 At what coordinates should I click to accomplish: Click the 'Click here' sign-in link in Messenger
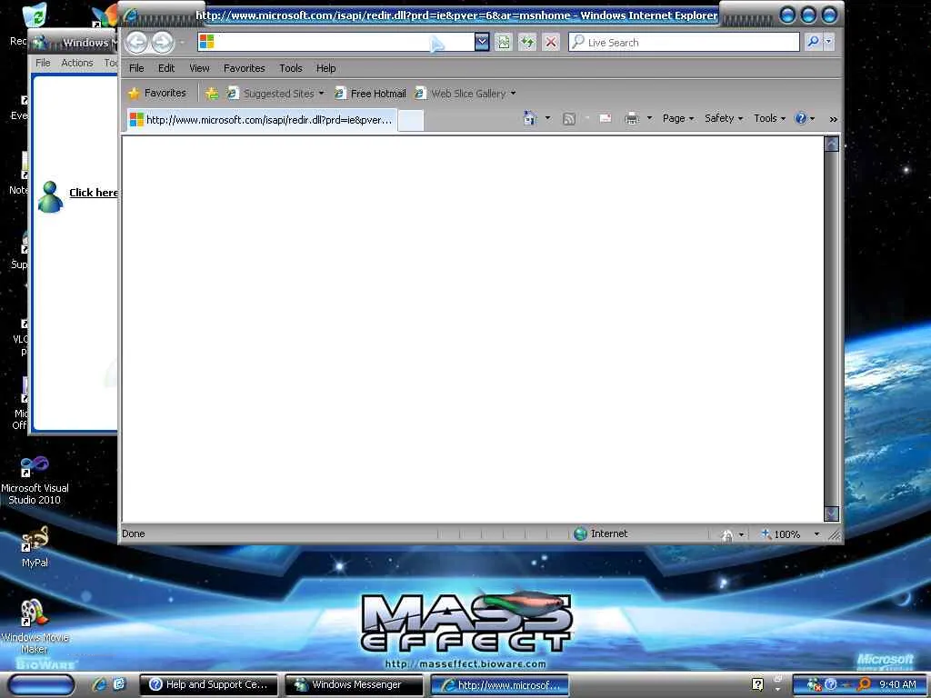[x=94, y=193]
